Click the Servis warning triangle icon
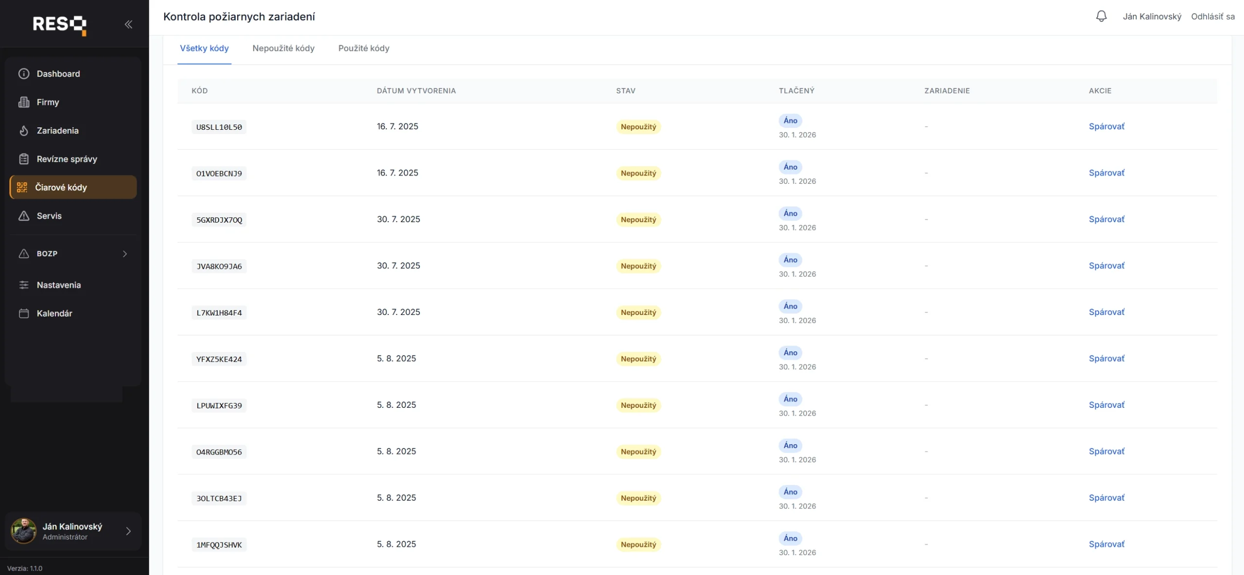Screen dimensions: 1244x575 pyautogui.click(x=24, y=216)
